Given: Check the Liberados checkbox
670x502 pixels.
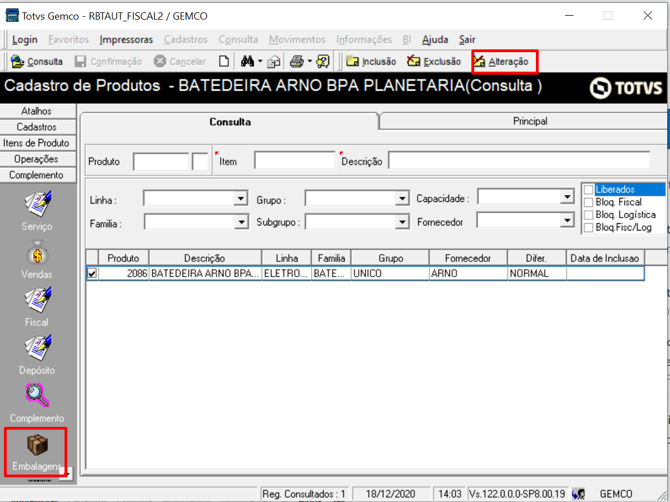Looking at the screenshot, I should (x=589, y=189).
